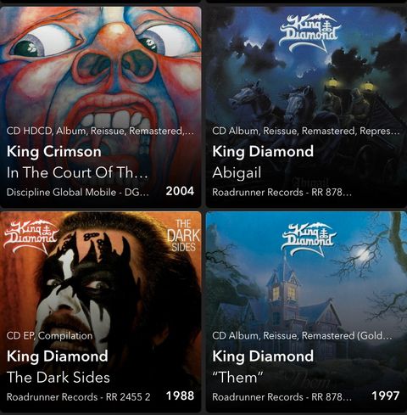407x415 pixels.
Task: Select King Diamond artist above "Them"
Action: tap(263, 356)
